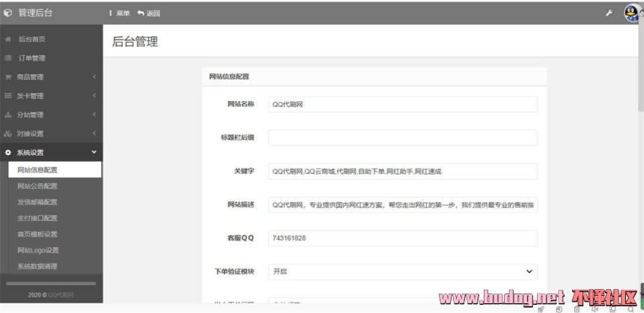The width and height of the screenshot is (644, 313).
Task: Expand the 分站管理 chevron
Action: [x=94, y=115]
